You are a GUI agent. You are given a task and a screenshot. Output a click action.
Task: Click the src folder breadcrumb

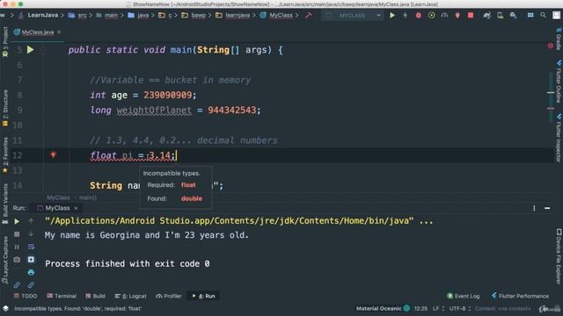coord(78,16)
